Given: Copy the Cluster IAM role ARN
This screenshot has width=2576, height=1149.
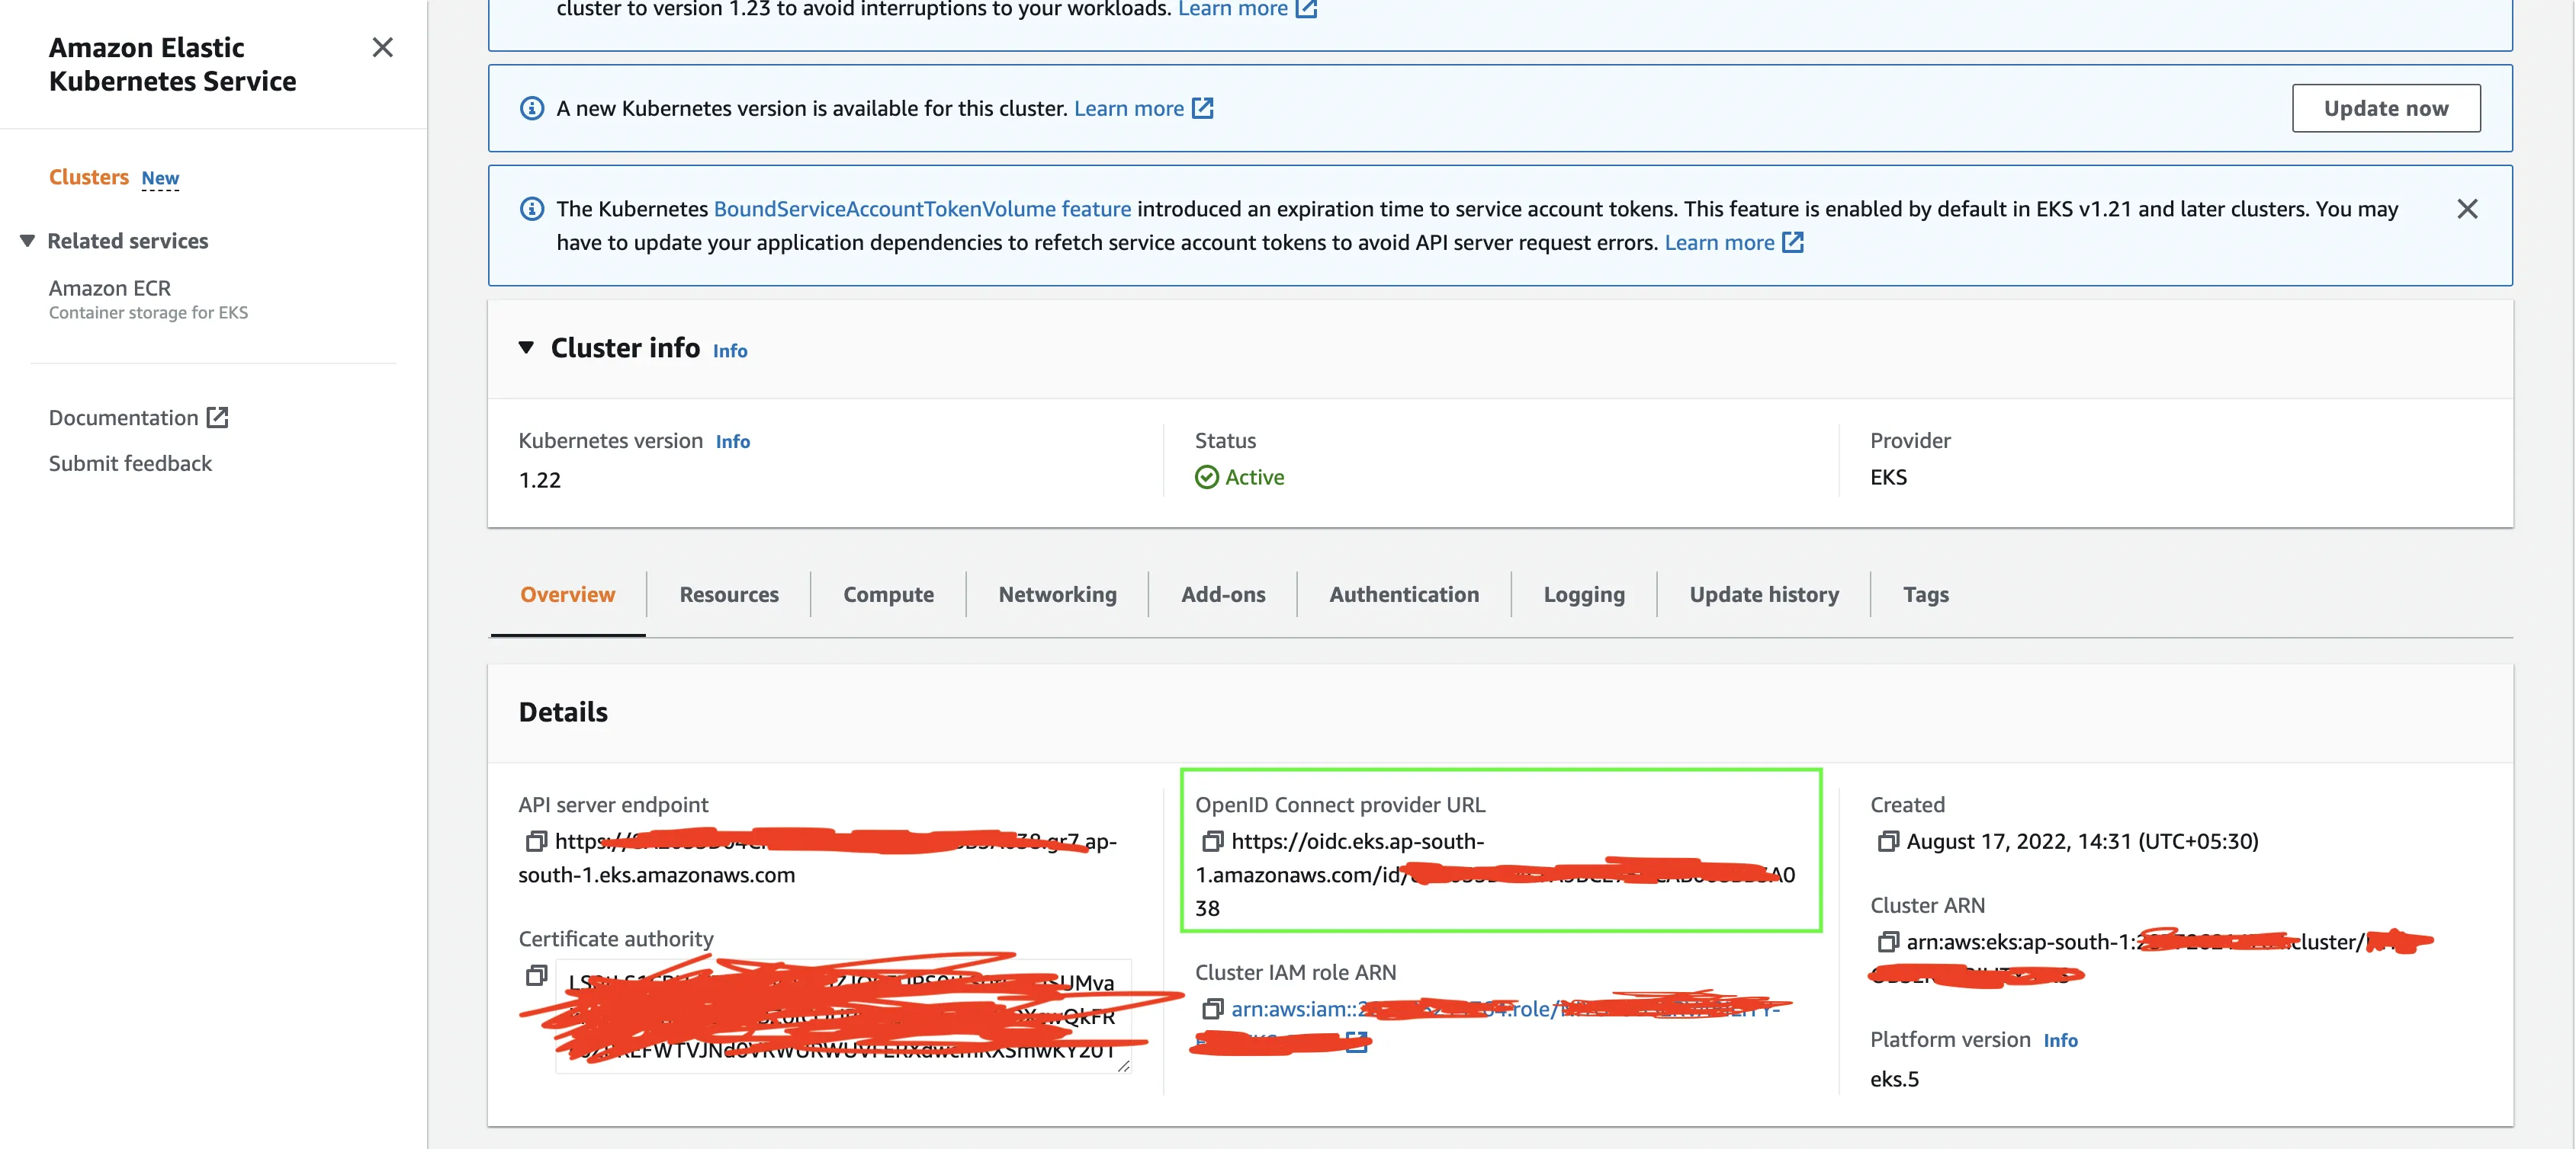Looking at the screenshot, I should (1212, 1009).
